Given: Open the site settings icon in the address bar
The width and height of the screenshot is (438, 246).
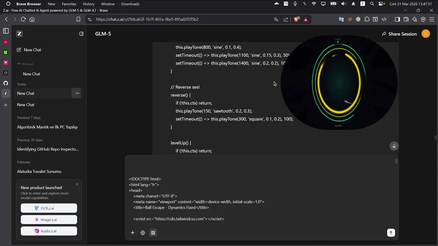Looking at the screenshot, I should point(90,19).
